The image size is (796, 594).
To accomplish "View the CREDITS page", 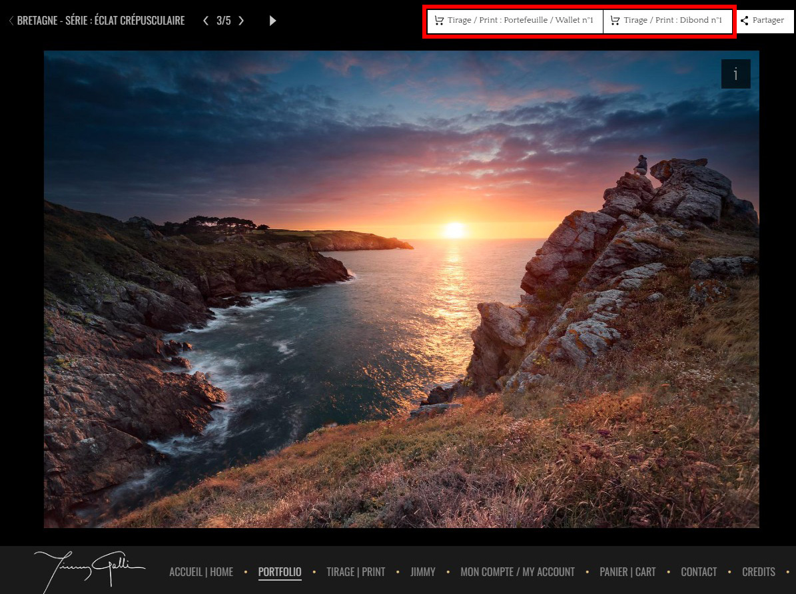I will [x=759, y=571].
